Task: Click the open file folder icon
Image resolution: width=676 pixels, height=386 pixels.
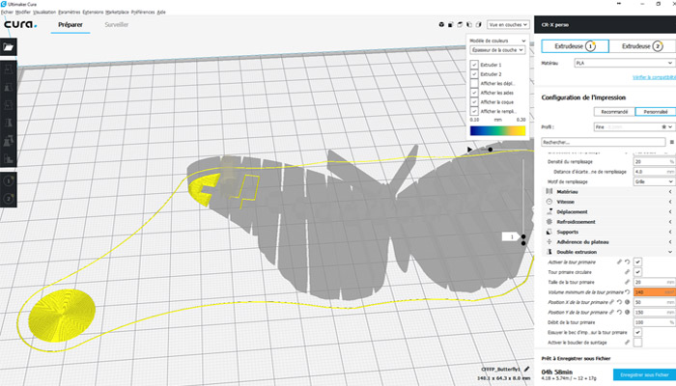Action: click(x=10, y=45)
